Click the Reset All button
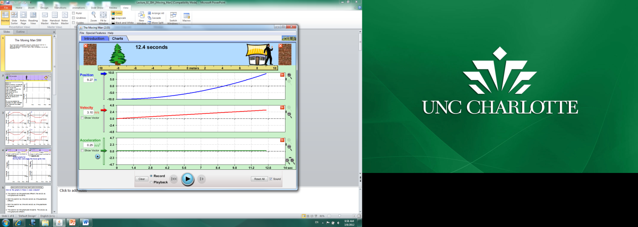 coord(259,179)
